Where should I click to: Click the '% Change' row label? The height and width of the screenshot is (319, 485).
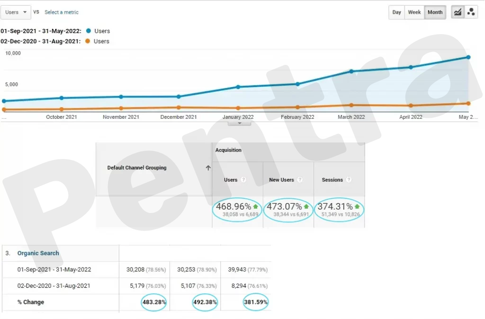coord(31,302)
